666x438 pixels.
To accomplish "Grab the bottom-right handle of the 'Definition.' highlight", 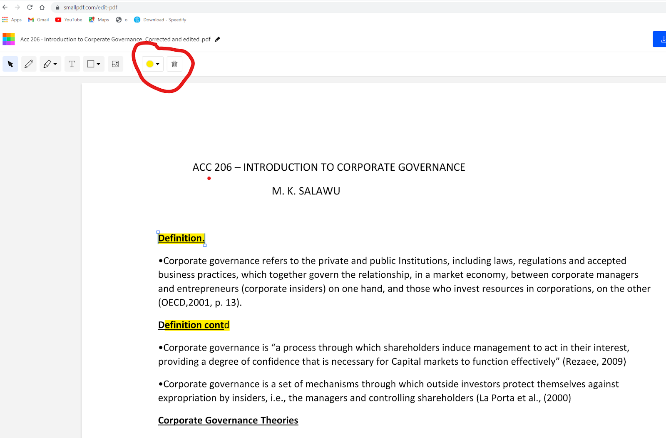I will pyautogui.click(x=205, y=245).
